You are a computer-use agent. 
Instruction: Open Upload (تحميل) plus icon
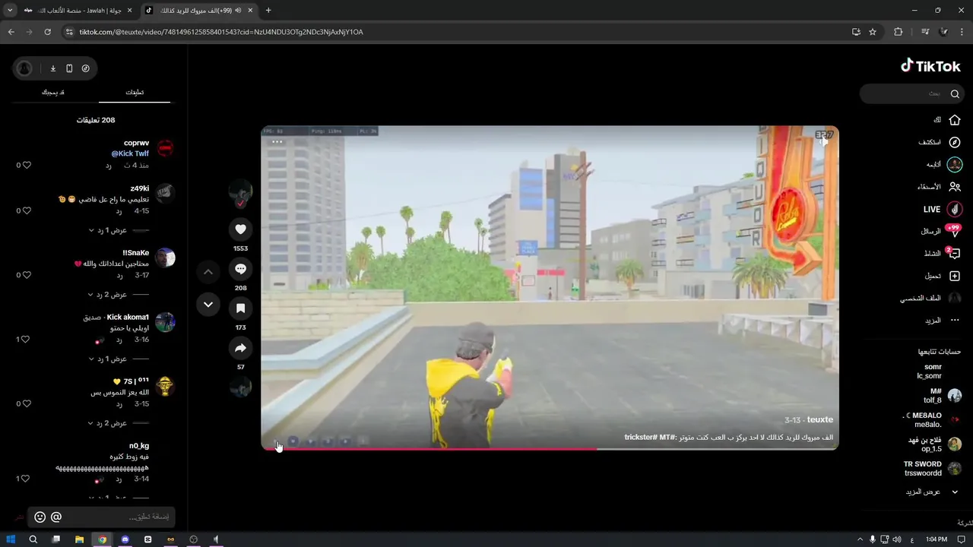pos(955,276)
